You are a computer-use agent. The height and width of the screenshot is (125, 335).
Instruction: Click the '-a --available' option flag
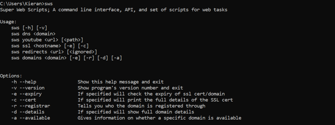pyautogui.click(x=31, y=118)
